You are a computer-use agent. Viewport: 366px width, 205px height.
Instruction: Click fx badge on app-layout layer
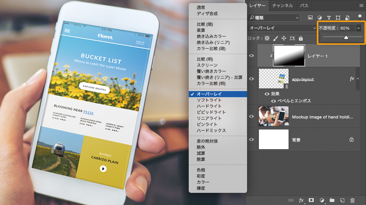pos(352,79)
